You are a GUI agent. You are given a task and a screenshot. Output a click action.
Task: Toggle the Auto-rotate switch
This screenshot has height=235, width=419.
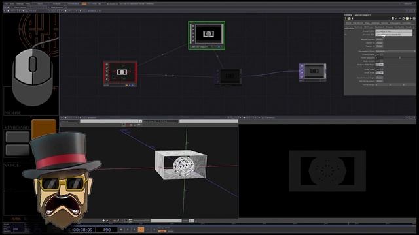pyautogui.click(x=380, y=61)
